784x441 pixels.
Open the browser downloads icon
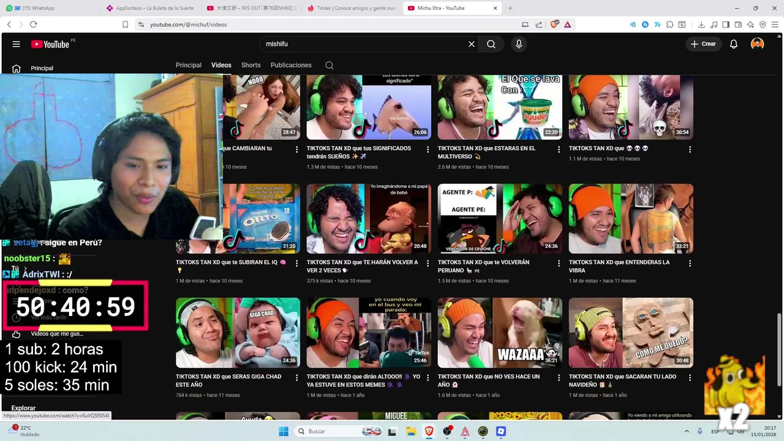point(701,24)
